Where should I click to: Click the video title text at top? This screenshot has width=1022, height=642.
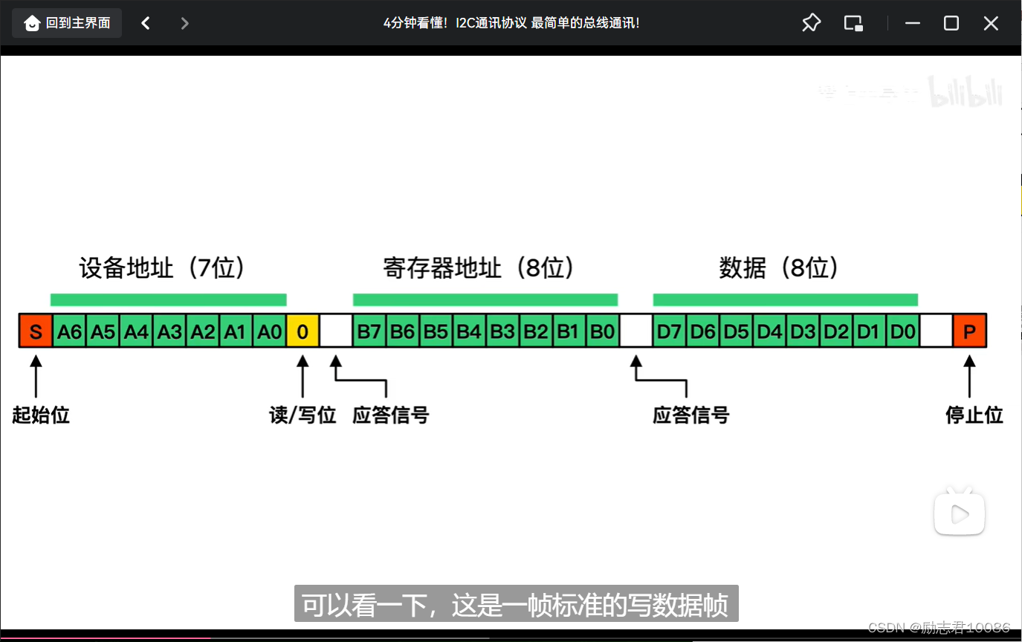pos(511,23)
